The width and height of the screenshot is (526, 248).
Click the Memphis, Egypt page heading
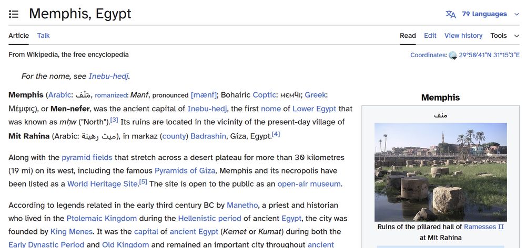80,14
